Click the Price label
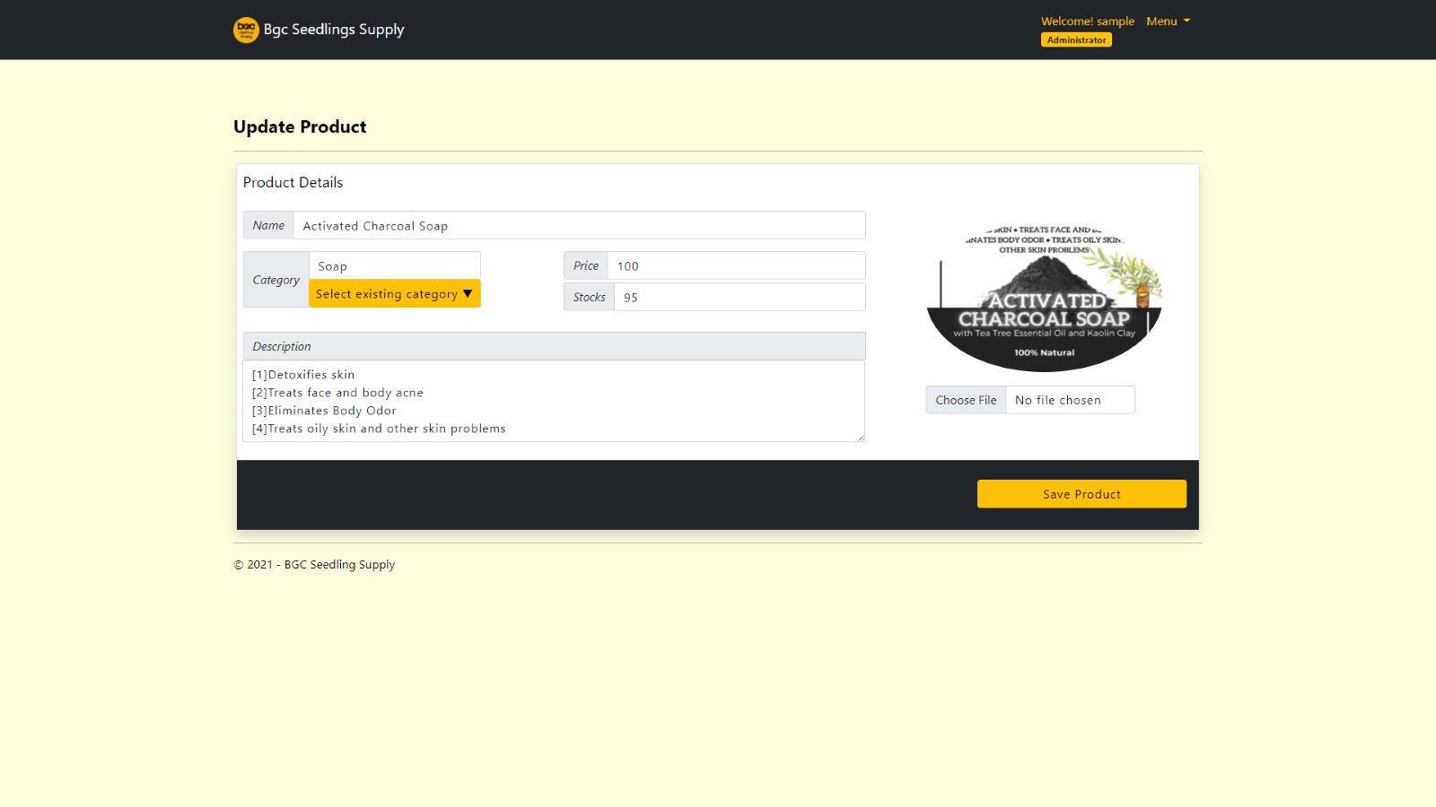 (586, 265)
